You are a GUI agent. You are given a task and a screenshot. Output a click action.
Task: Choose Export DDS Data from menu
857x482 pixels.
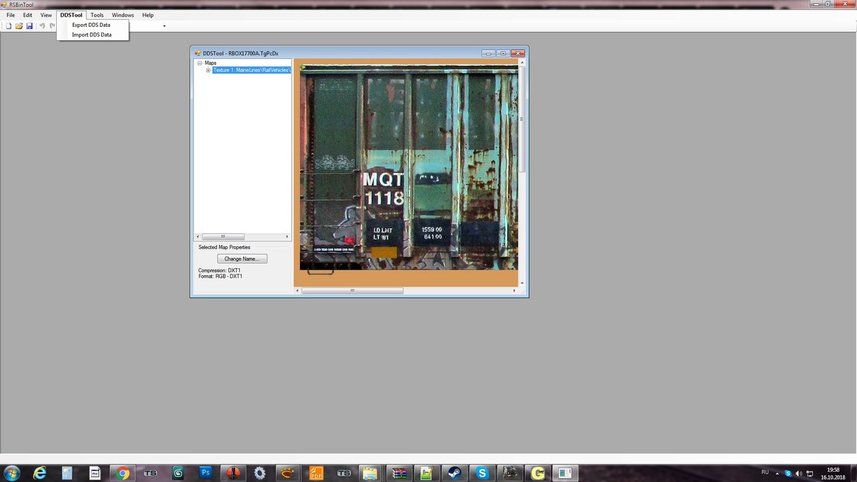(x=91, y=25)
